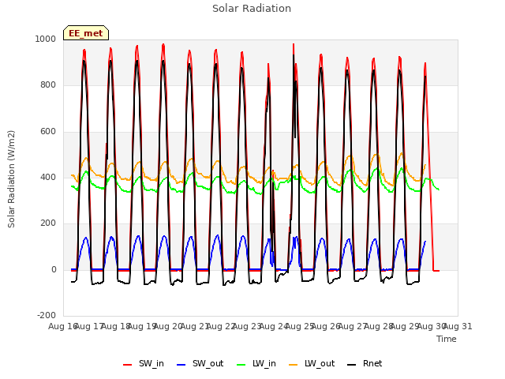This screenshot has height=379, width=505.
Task: Click the Aug 24 x-axis label
Action: tap(274, 326)
